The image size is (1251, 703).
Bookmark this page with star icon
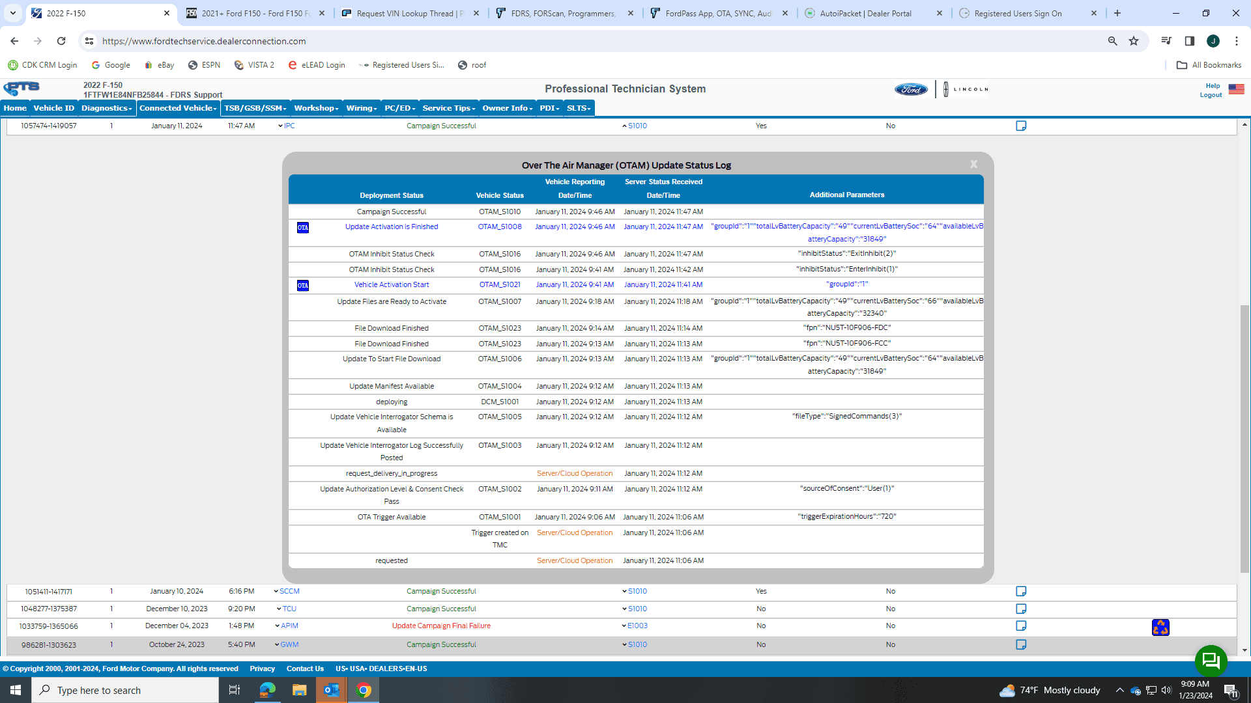[x=1134, y=41]
